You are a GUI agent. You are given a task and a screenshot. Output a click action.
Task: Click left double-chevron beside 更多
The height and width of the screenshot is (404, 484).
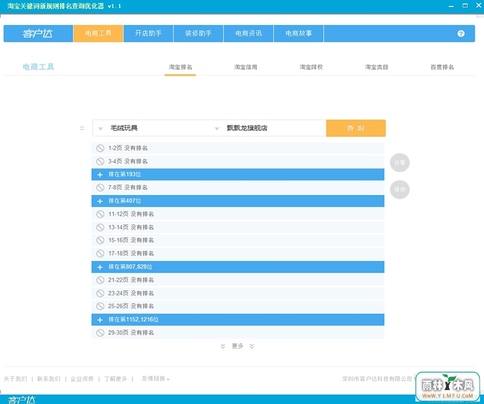pos(223,346)
